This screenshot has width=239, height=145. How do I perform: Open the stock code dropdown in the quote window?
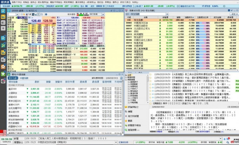17,14
